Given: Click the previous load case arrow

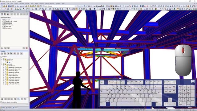Looking at the screenshot, I should [80, 6].
